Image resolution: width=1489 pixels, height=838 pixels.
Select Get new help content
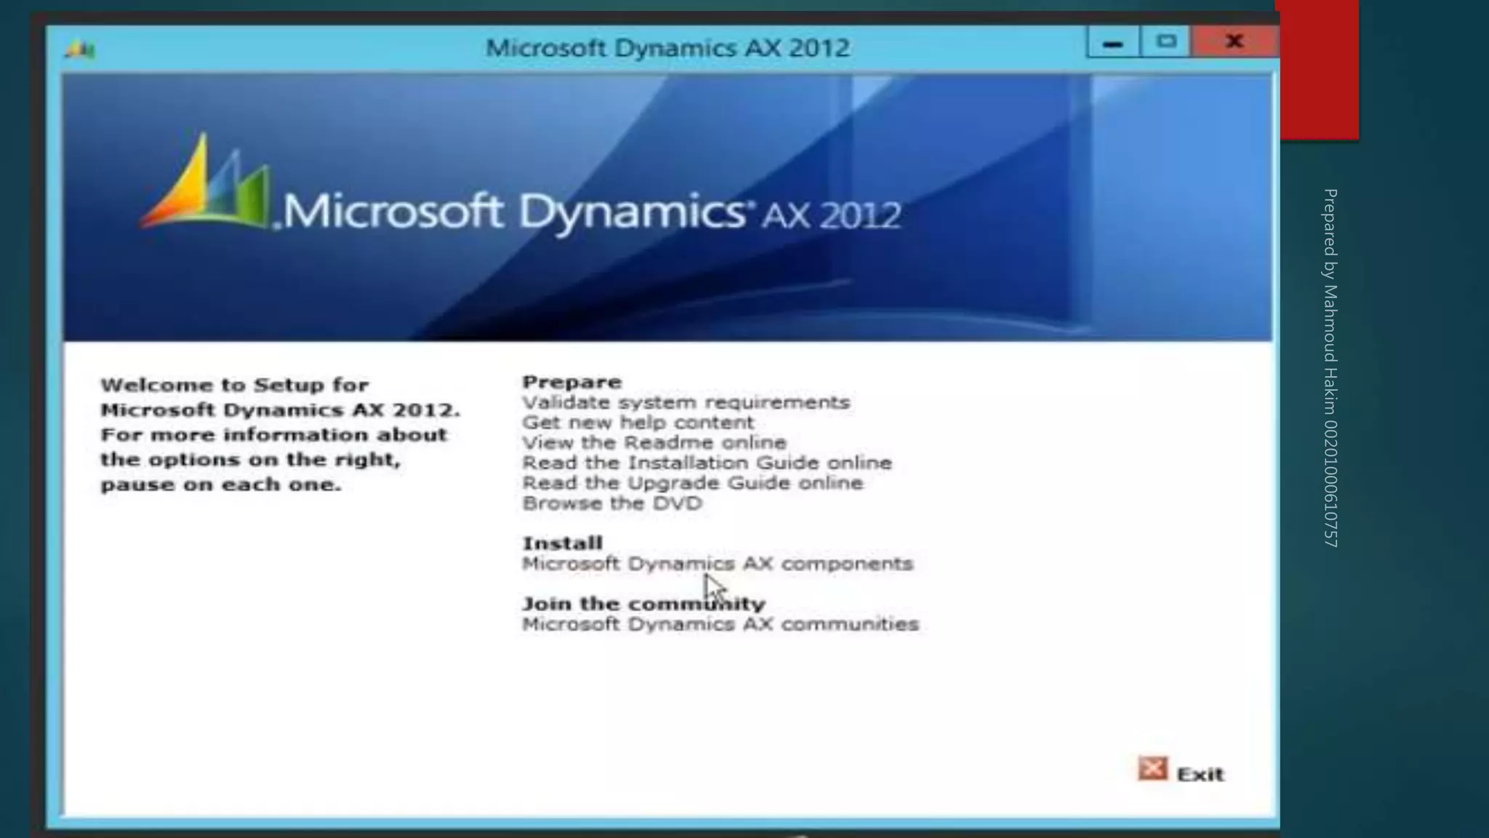[x=638, y=423]
